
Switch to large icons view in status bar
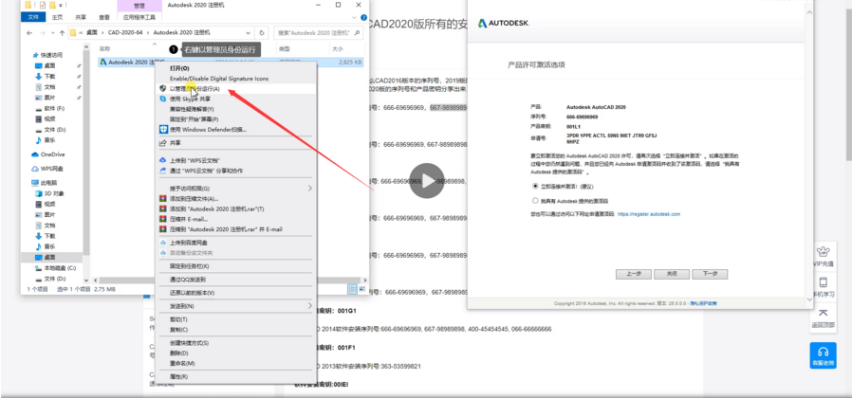361,289
